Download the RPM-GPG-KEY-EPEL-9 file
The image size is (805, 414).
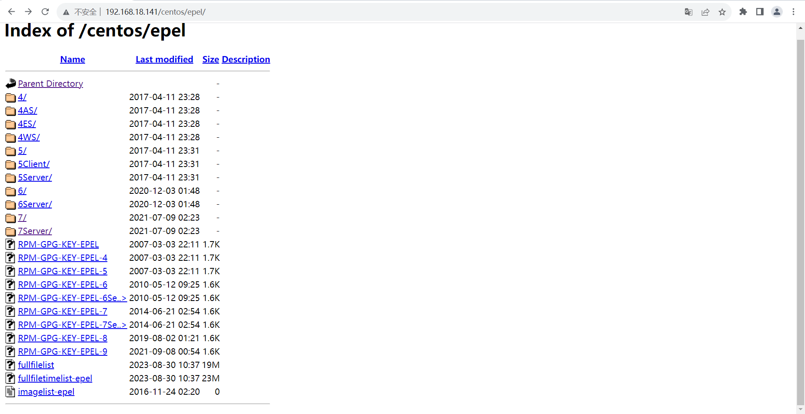click(x=62, y=352)
